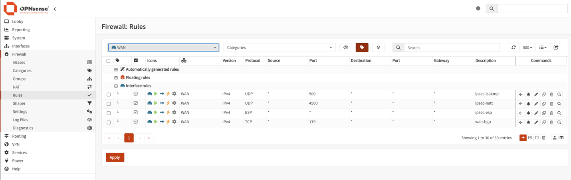
Task: Open the Categories filter dropdown
Action: click(280, 47)
